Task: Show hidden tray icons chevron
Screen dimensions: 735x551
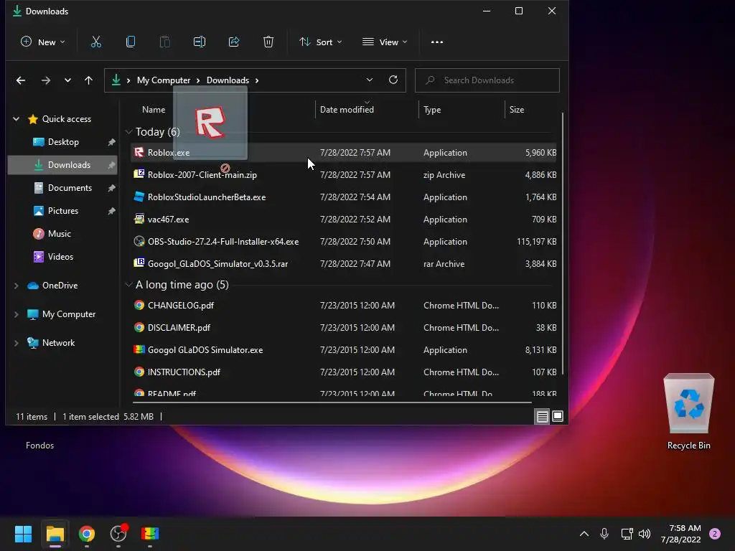Action: 584,534
